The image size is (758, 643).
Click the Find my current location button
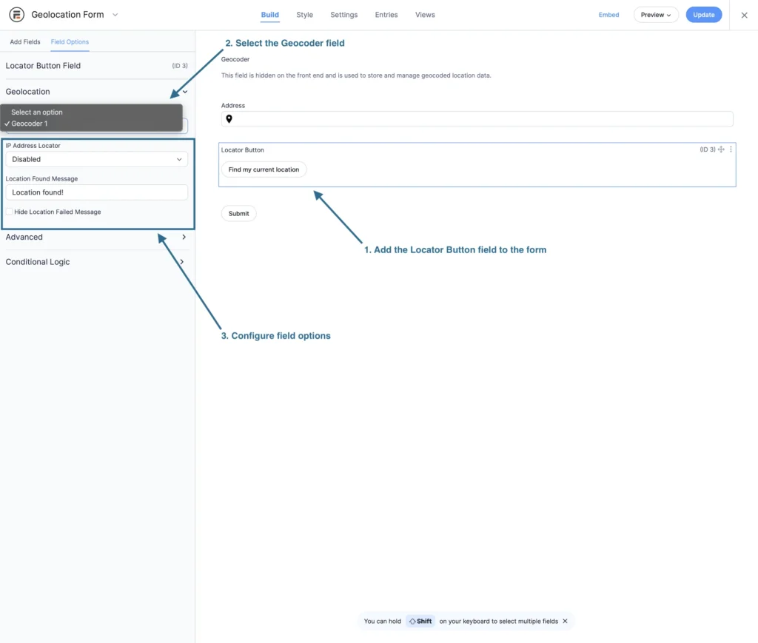[264, 169]
